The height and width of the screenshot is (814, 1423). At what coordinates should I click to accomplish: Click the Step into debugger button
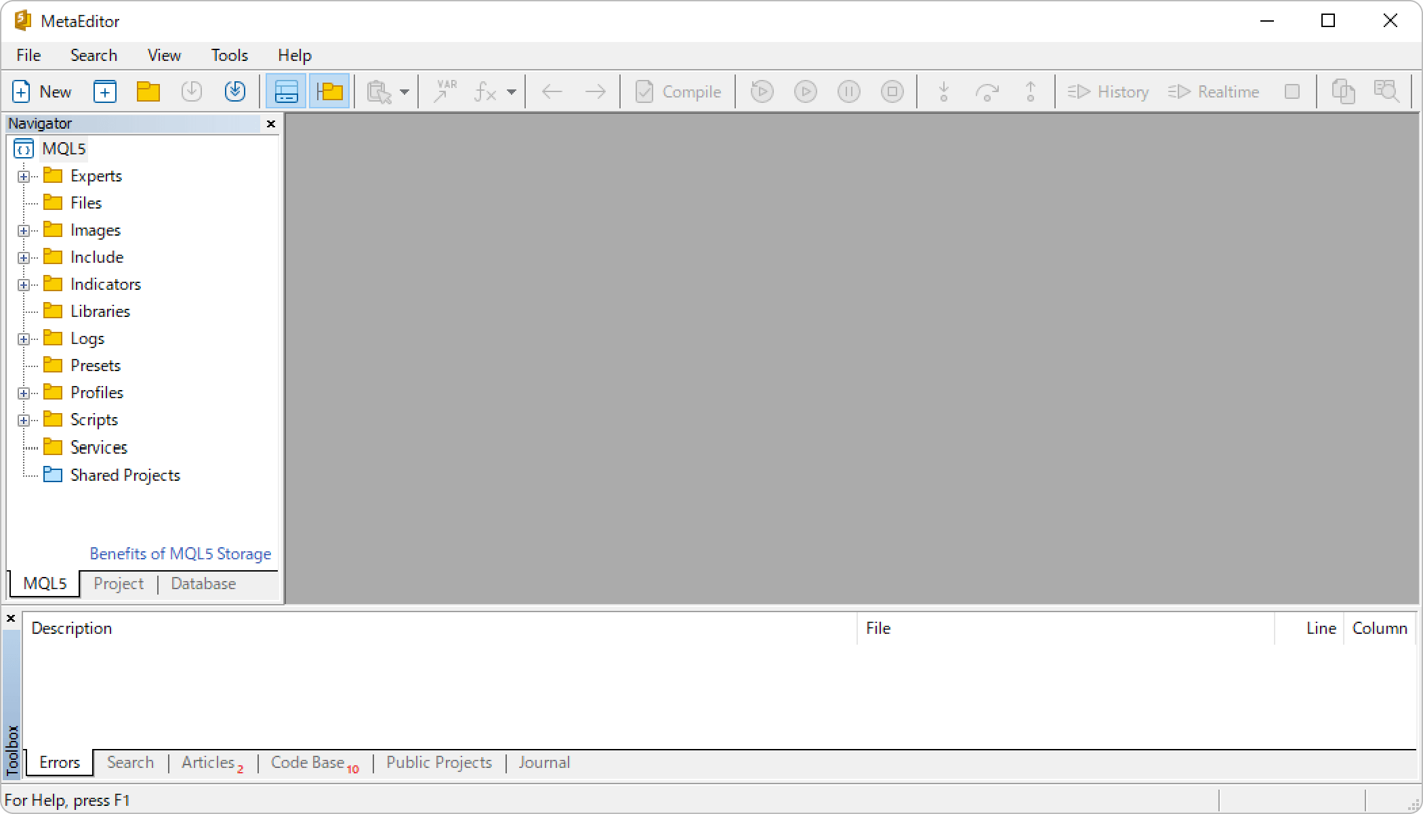pos(943,91)
